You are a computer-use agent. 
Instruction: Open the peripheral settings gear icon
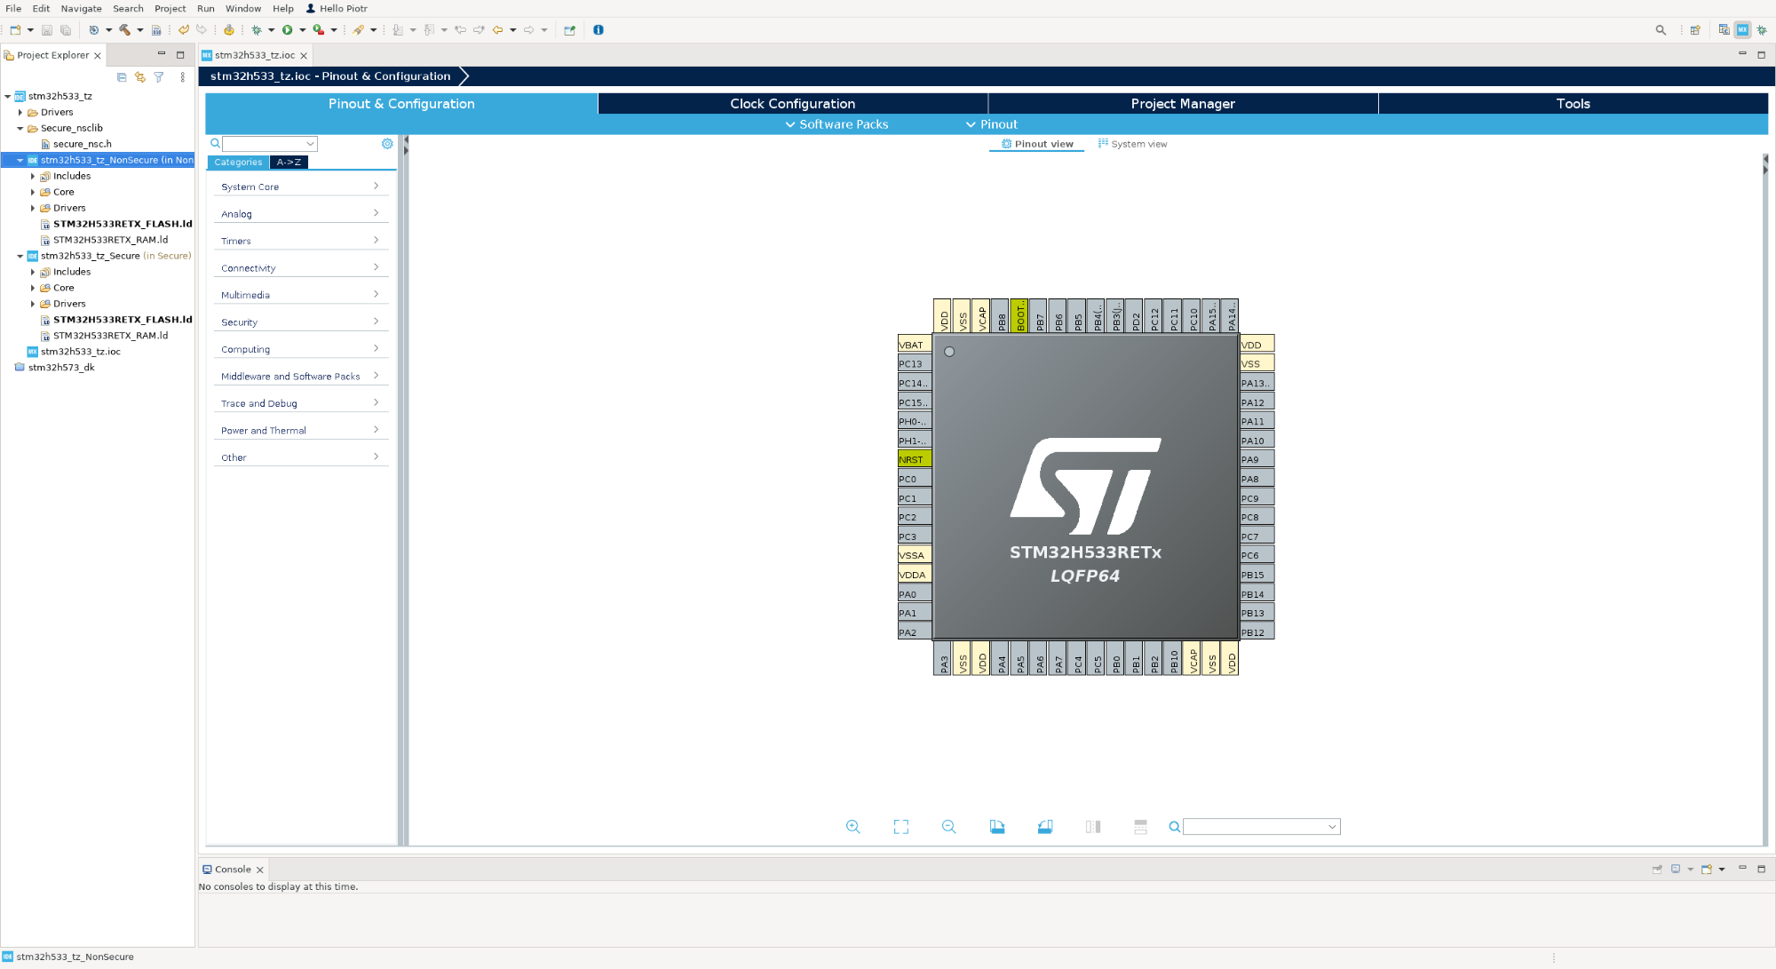pyautogui.click(x=387, y=144)
